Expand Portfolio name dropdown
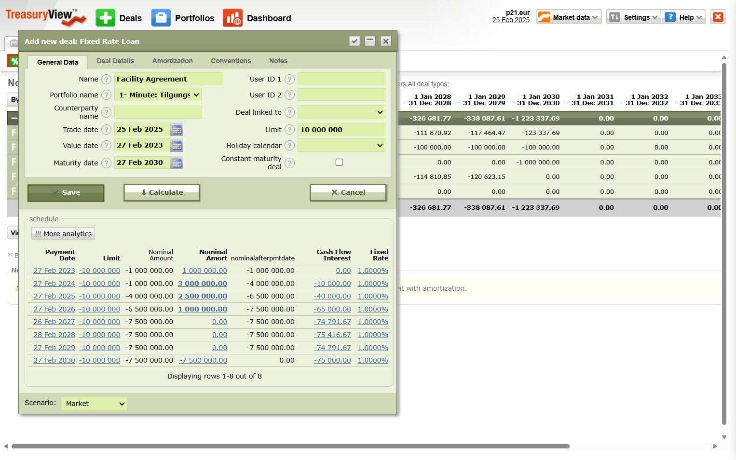This screenshot has width=736, height=460. (x=158, y=95)
